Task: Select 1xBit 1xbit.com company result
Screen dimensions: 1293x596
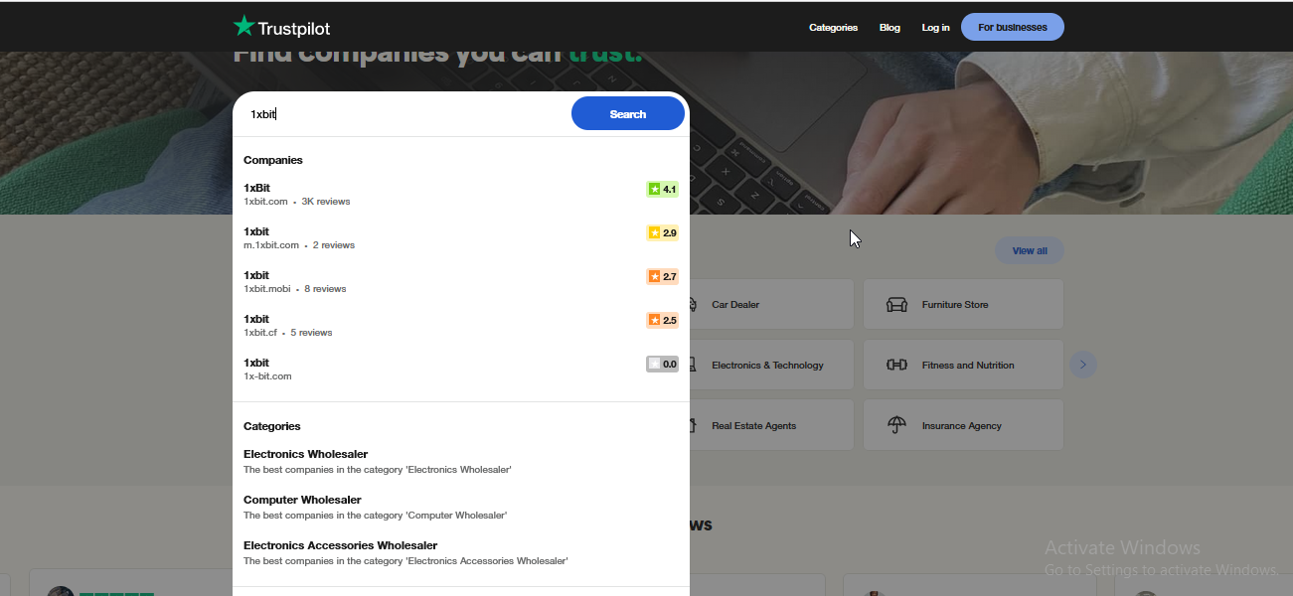Action: point(461,195)
